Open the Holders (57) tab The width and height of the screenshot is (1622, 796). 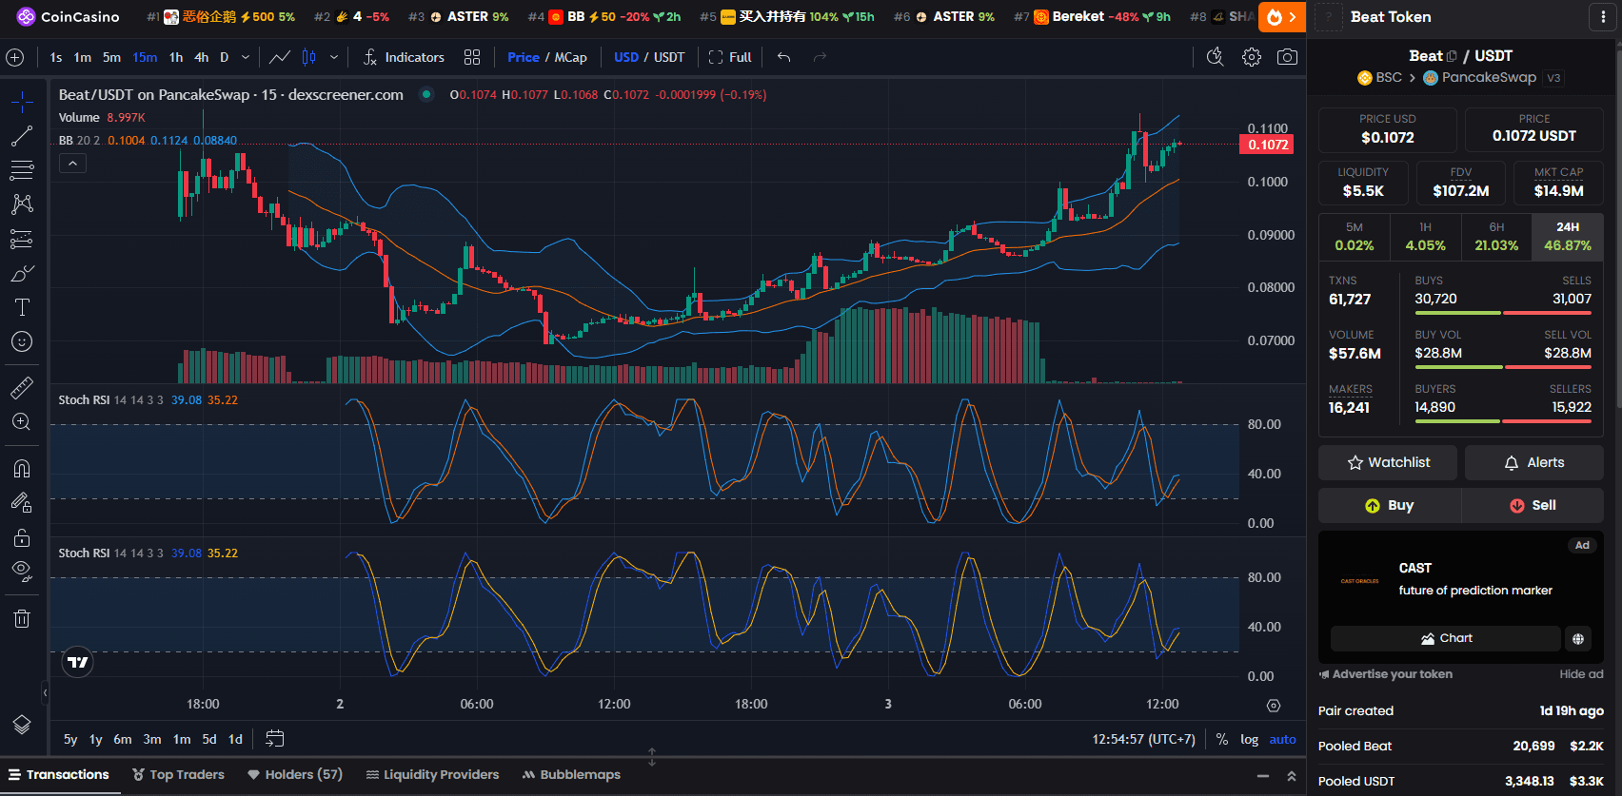295,774
